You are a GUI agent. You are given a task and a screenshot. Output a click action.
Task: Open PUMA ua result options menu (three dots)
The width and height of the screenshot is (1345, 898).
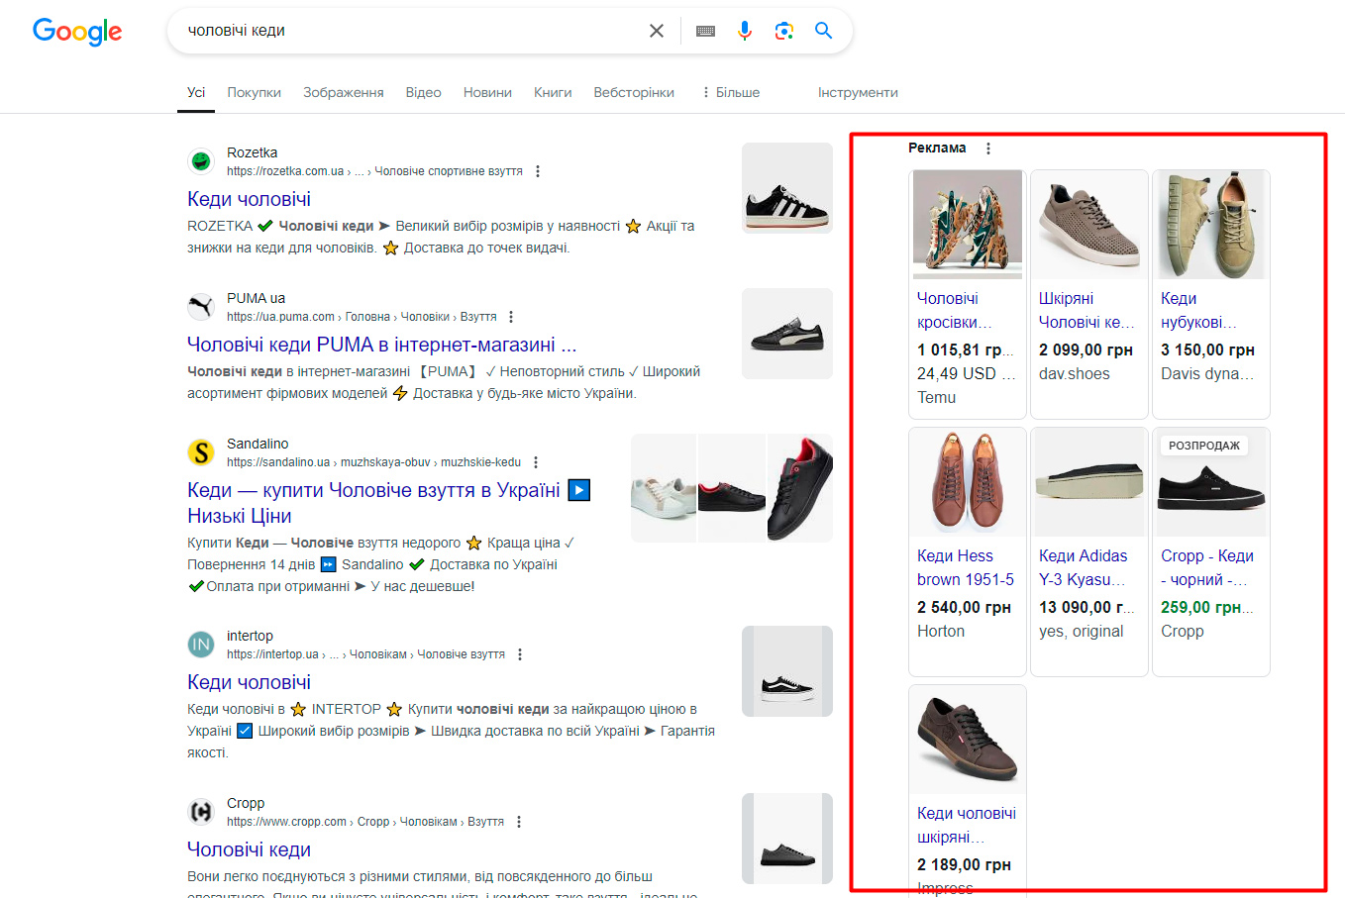pos(511,317)
